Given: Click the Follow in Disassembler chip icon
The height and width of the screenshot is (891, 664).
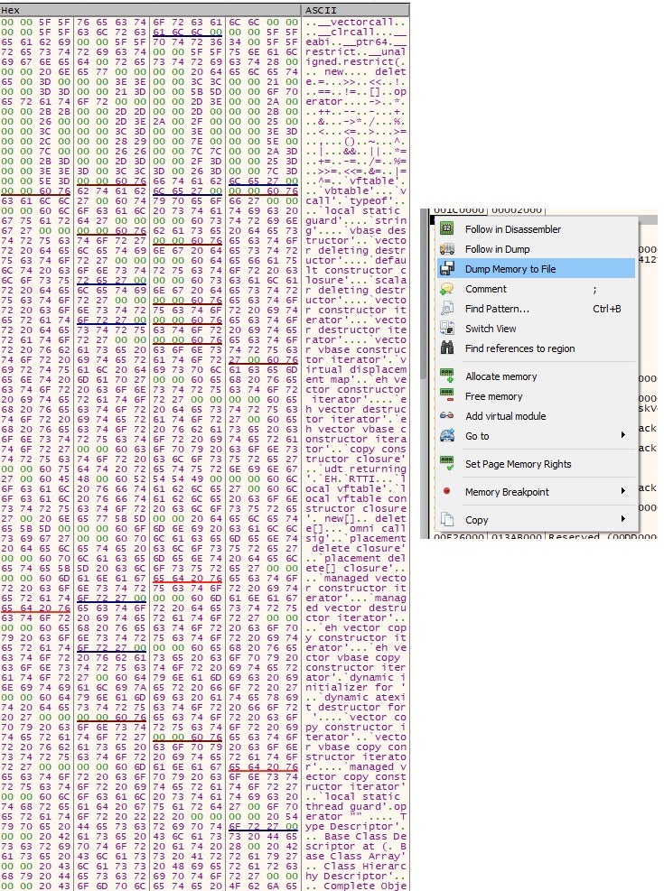Looking at the screenshot, I should [446, 229].
